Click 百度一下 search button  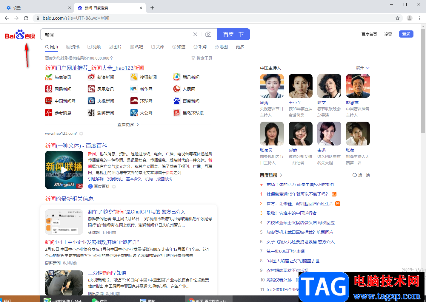[233, 34]
